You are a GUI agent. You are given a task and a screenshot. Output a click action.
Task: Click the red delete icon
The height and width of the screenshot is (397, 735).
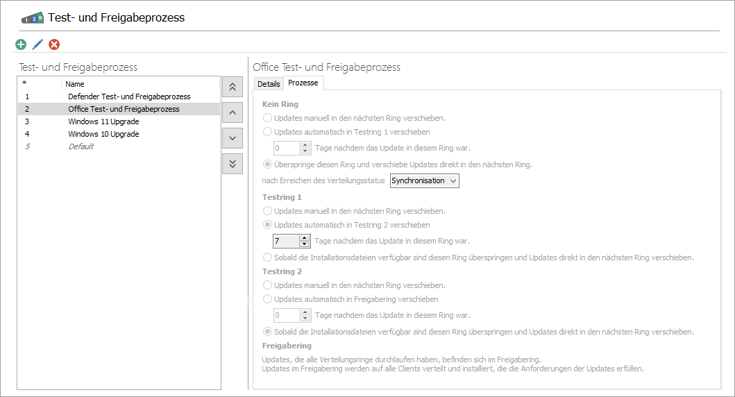54,44
